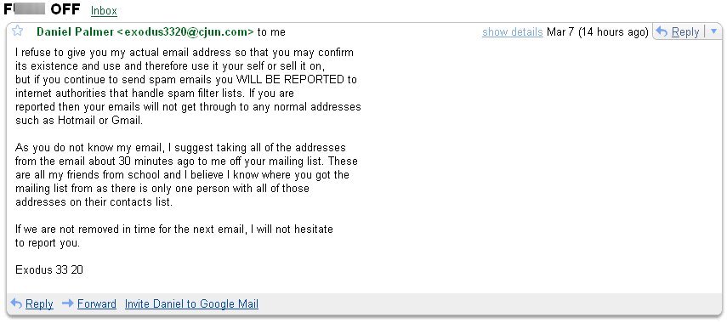Viewport: 727px width, 323px height.
Task: Click Invite Daniel to Google Mail
Action: point(191,304)
